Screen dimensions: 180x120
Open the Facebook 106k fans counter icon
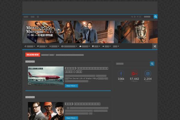coord(121,73)
